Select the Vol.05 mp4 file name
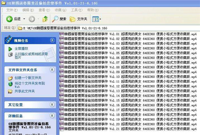200x135 pixels. (130, 53)
